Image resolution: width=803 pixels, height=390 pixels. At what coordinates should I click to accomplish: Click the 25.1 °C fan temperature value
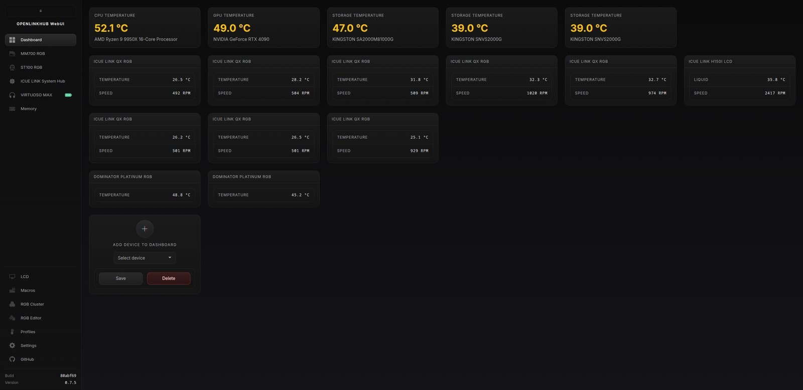click(419, 137)
